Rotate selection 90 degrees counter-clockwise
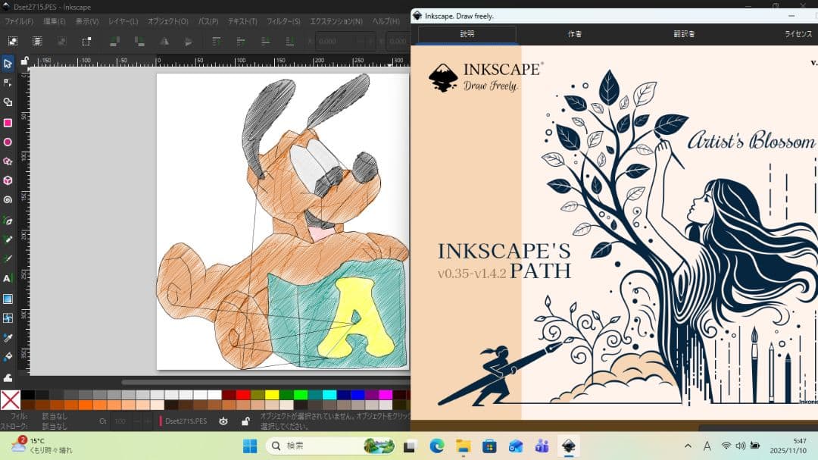Image resolution: width=818 pixels, height=460 pixels. (x=115, y=41)
